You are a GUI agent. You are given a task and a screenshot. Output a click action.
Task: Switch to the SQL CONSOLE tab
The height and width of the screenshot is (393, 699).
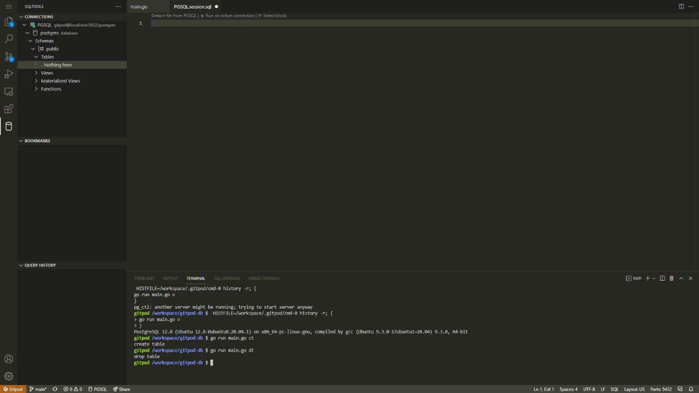[227, 278]
